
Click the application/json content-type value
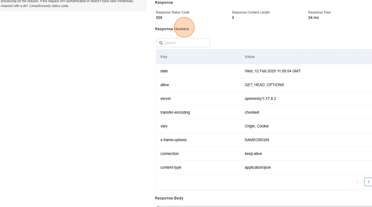(258, 168)
